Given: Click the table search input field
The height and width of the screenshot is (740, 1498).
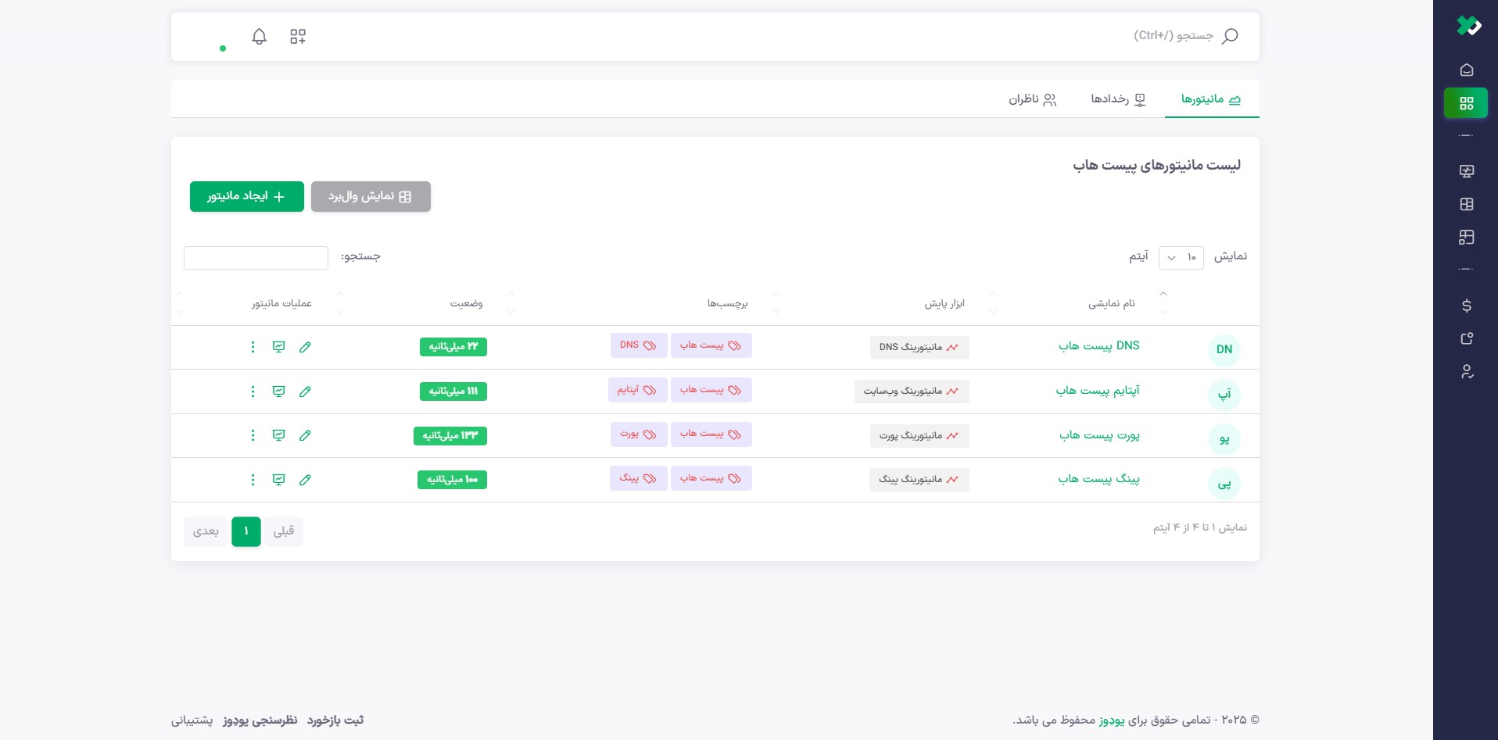Looking at the screenshot, I should coord(256,258).
